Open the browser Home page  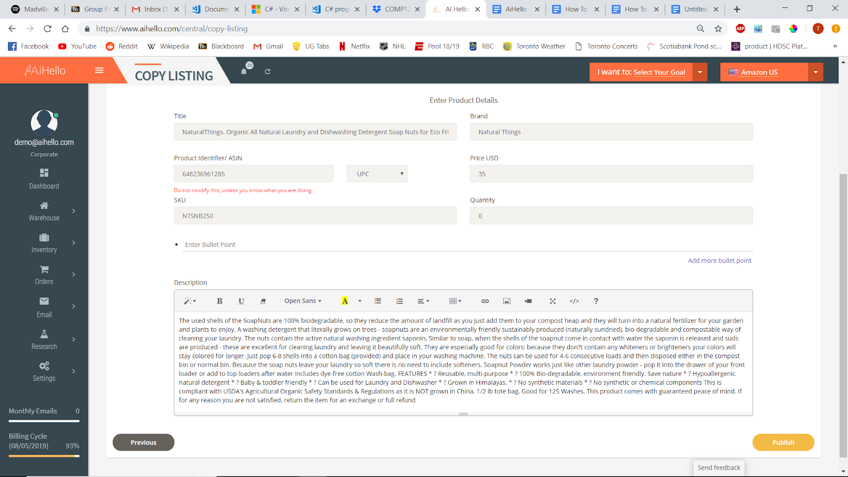[x=65, y=29]
